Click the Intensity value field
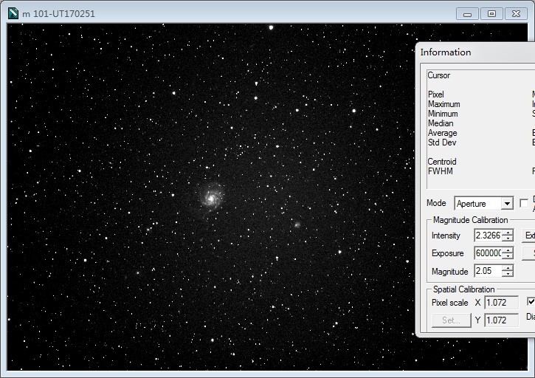 point(487,236)
